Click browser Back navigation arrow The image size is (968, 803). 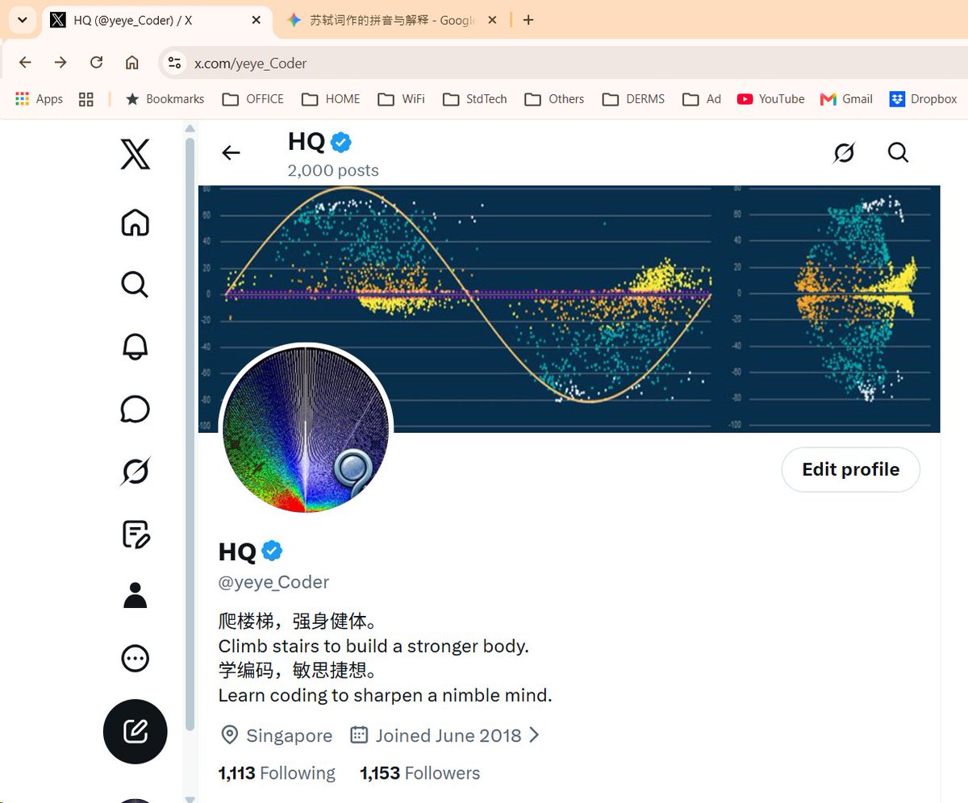[x=25, y=62]
